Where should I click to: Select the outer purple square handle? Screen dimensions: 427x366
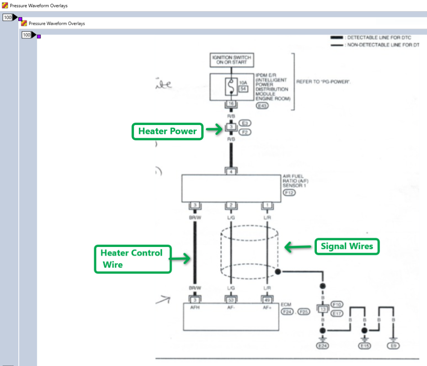[x=20, y=19]
